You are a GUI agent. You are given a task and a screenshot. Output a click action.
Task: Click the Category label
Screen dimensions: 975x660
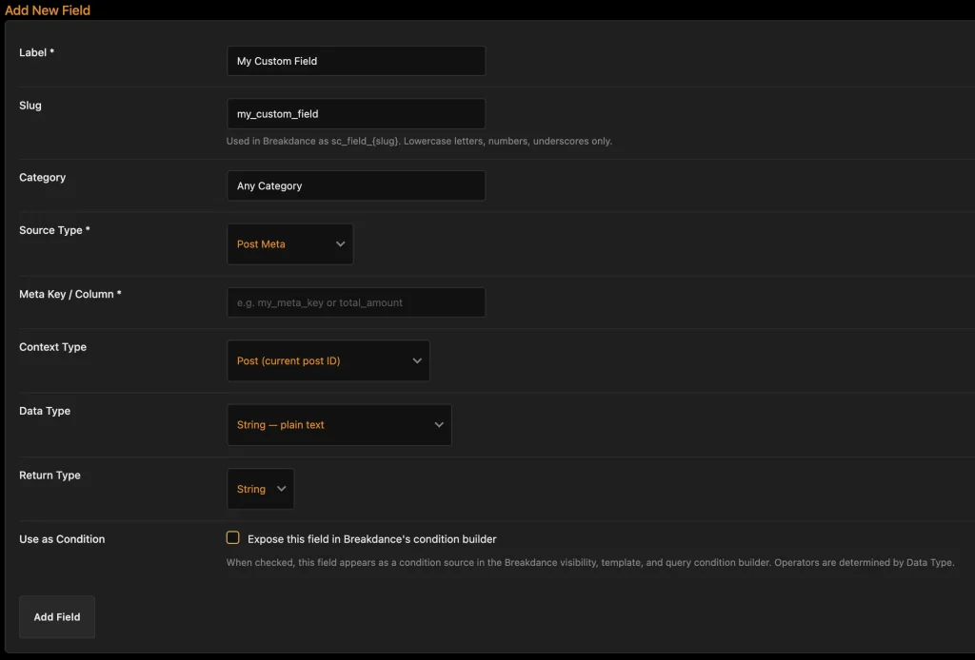tap(42, 177)
